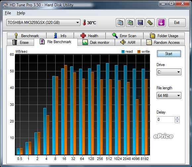Click the thermometer temperature indicator
Screen dimensions: 192x167
[89, 23]
